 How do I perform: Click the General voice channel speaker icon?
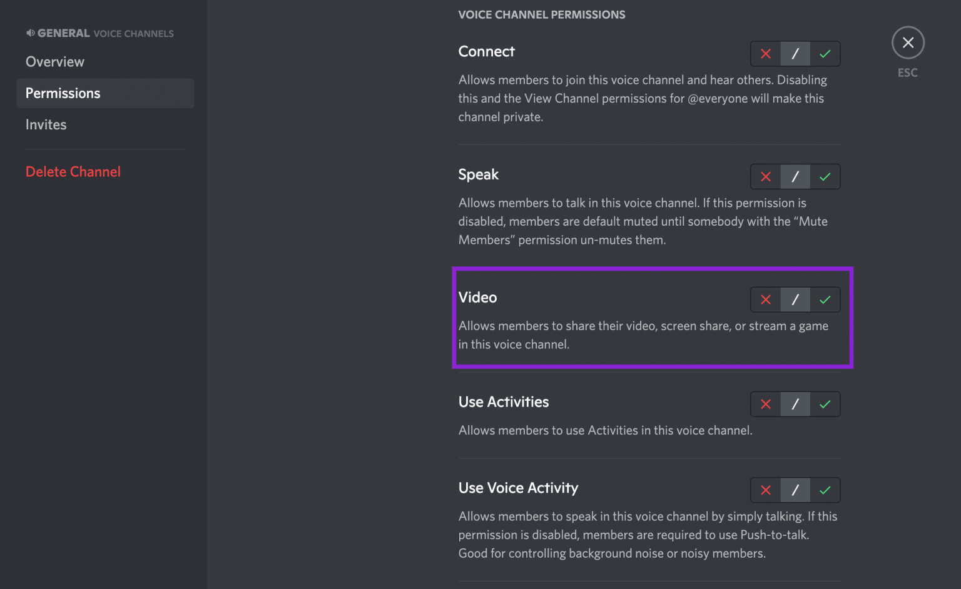point(30,33)
